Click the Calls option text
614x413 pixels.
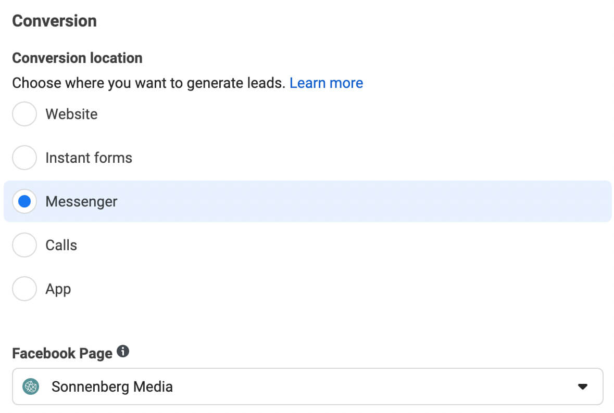[x=62, y=245]
